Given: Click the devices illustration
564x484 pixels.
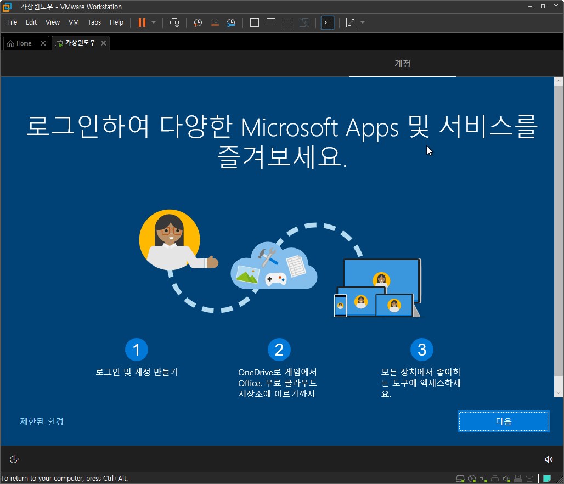Looking at the screenshot, I should tap(377, 288).
